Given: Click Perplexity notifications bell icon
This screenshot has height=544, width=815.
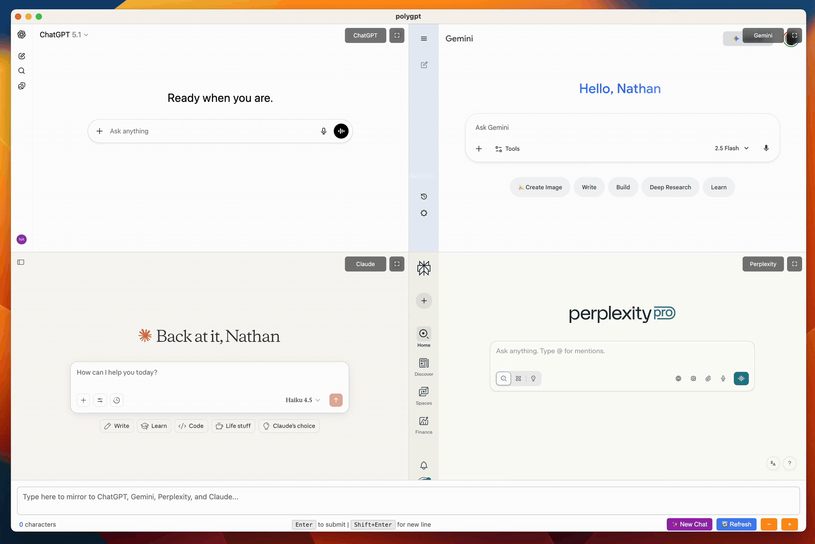Looking at the screenshot, I should tap(424, 465).
